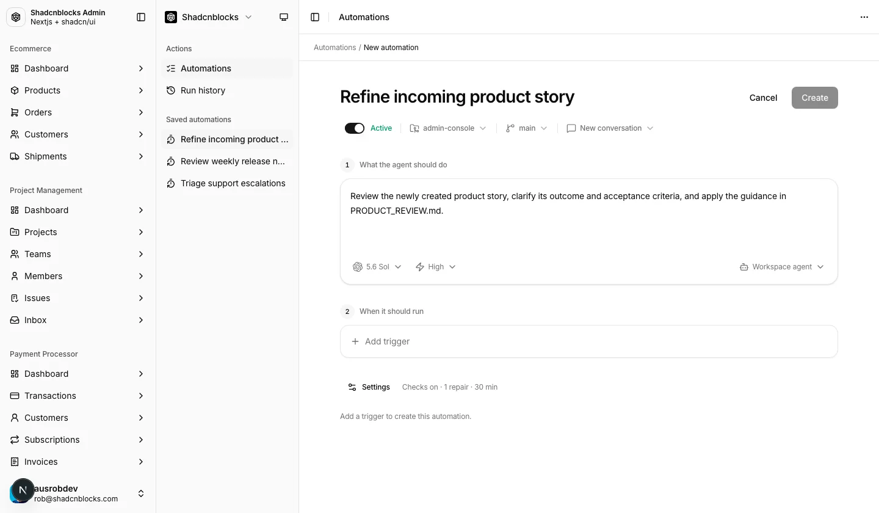Viewport: 879px width, 513px height.
Task: Open the Shadcnblocks workspace switcher
Action: [209, 17]
